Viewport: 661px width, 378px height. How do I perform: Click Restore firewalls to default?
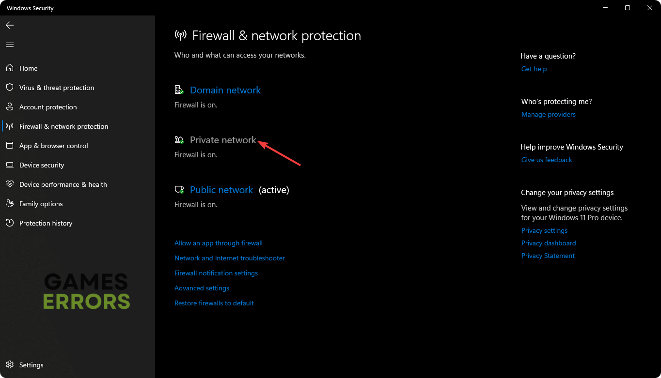pyautogui.click(x=214, y=303)
